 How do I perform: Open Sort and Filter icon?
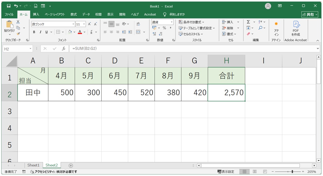pyautogui.click(x=260, y=22)
